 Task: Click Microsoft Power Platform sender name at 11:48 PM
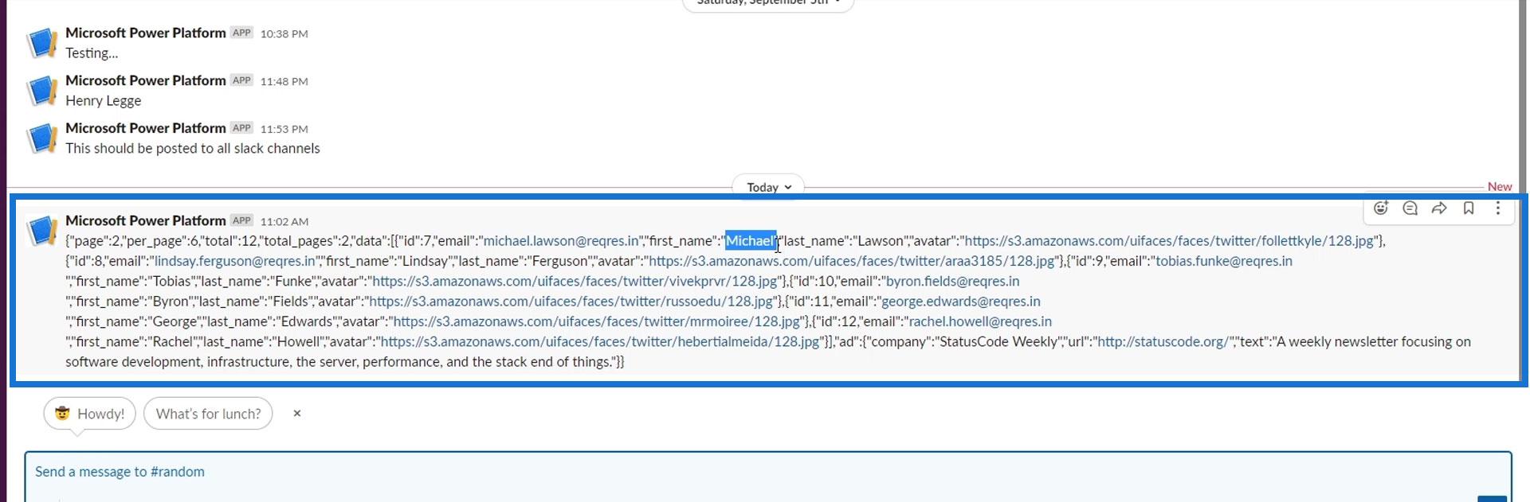pos(146,80)
